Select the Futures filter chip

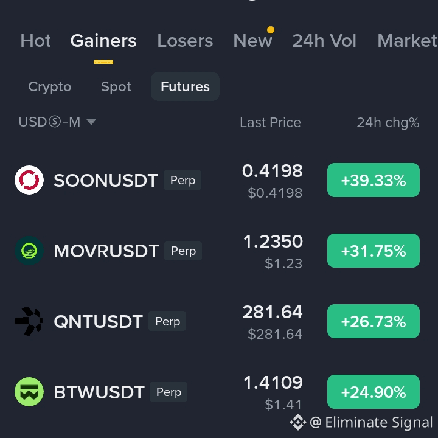click(185, 86)
